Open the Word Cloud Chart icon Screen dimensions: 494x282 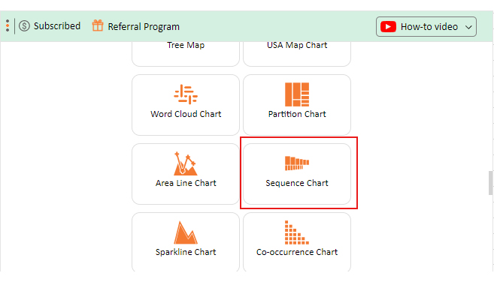186,94
